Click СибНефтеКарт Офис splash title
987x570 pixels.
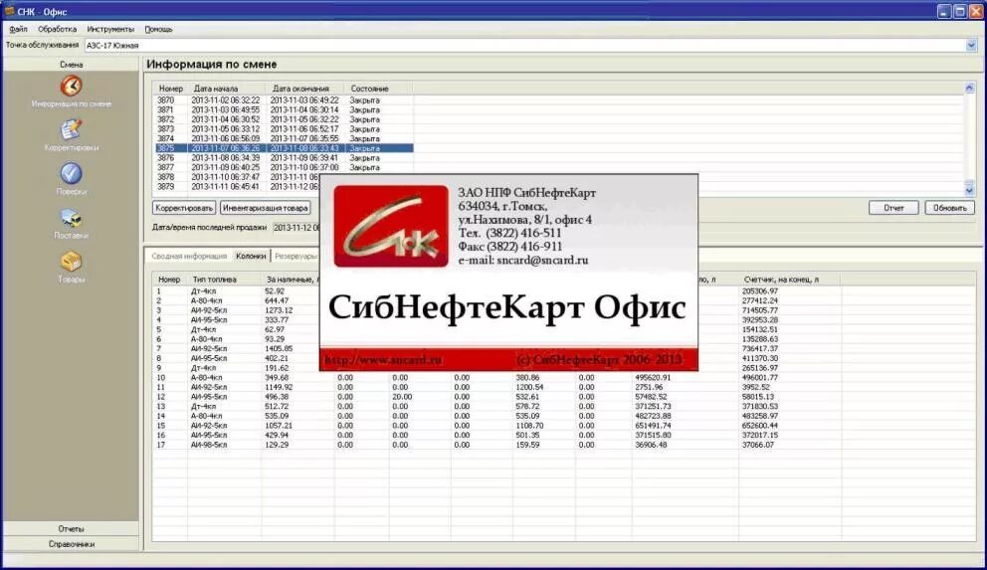pyautogui.click(x=506, y=307)
